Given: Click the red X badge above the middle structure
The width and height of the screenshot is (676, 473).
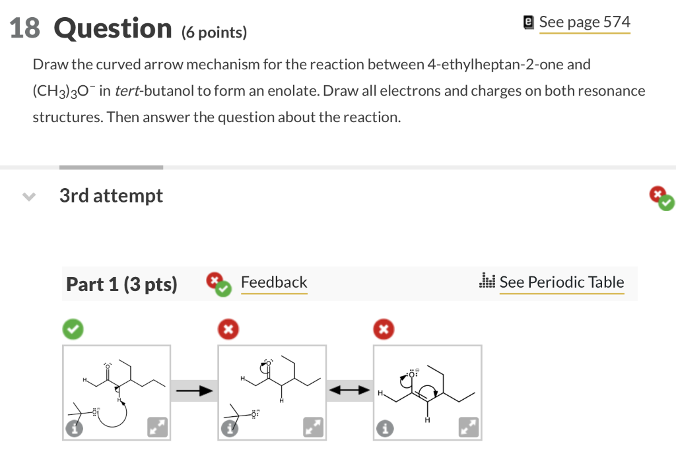Looking at the screenshot, I should pos(228,328).
